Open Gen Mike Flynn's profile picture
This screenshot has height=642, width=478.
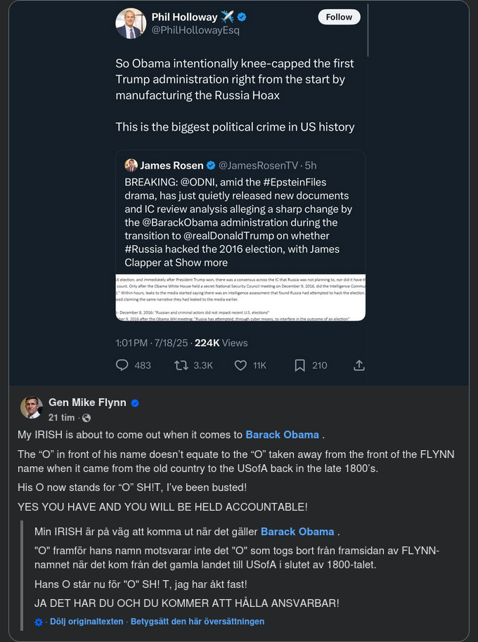32,408
